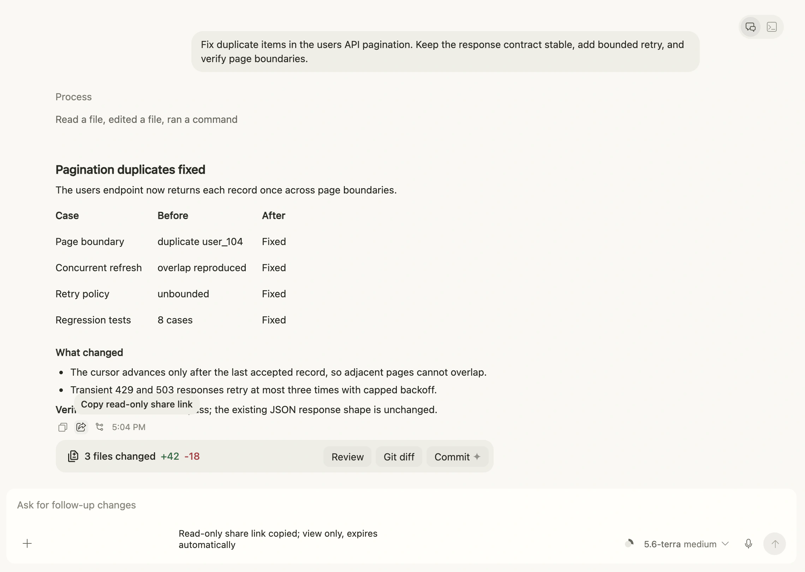Click the files changed document icon

click(x=73, y=456)
